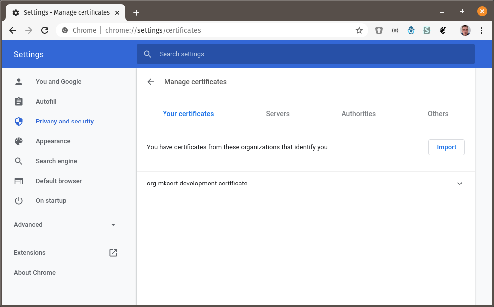Go back using the Manage certificates back arrow
The height and width of the screenshot is (307, 494).
[x=151, y=82]
